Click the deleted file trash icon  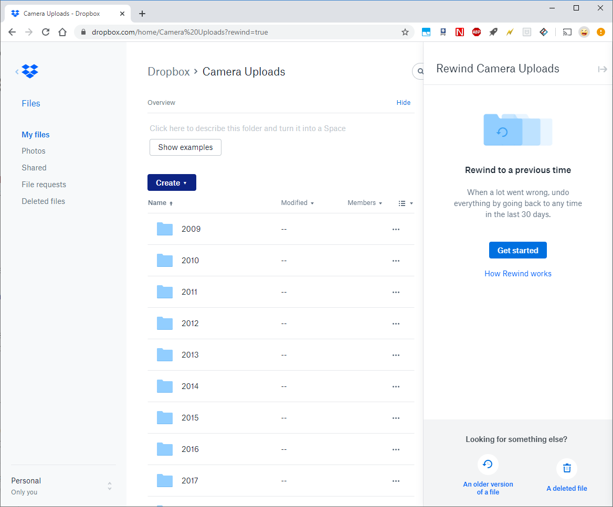tap(567, 468)
